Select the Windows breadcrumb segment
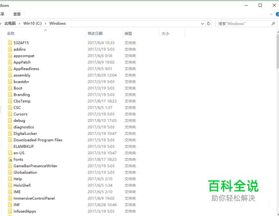 (x=58, y=23)
